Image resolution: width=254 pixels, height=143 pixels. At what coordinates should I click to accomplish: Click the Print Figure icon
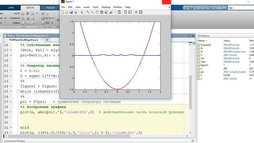[x=76, y=12]
